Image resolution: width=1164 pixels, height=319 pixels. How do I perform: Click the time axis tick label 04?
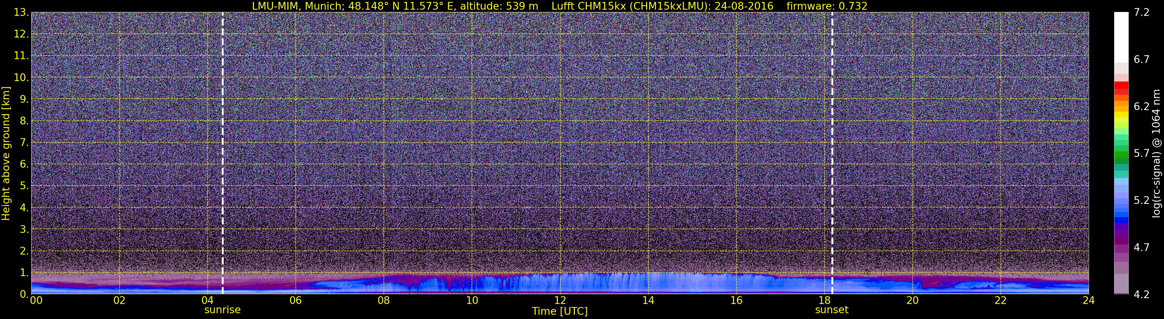207,300
